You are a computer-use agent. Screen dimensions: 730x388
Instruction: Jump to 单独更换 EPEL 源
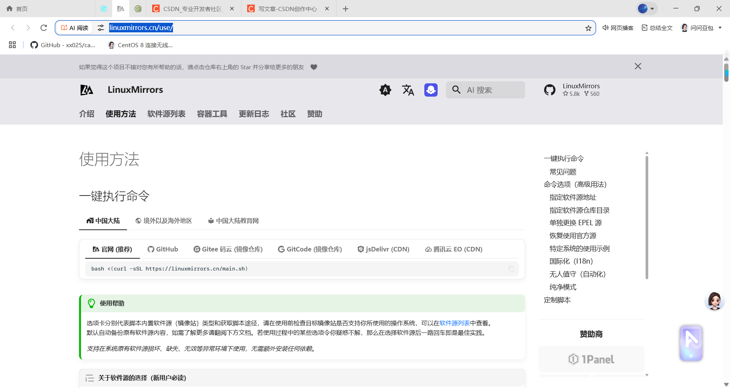(x=576, y=223)
